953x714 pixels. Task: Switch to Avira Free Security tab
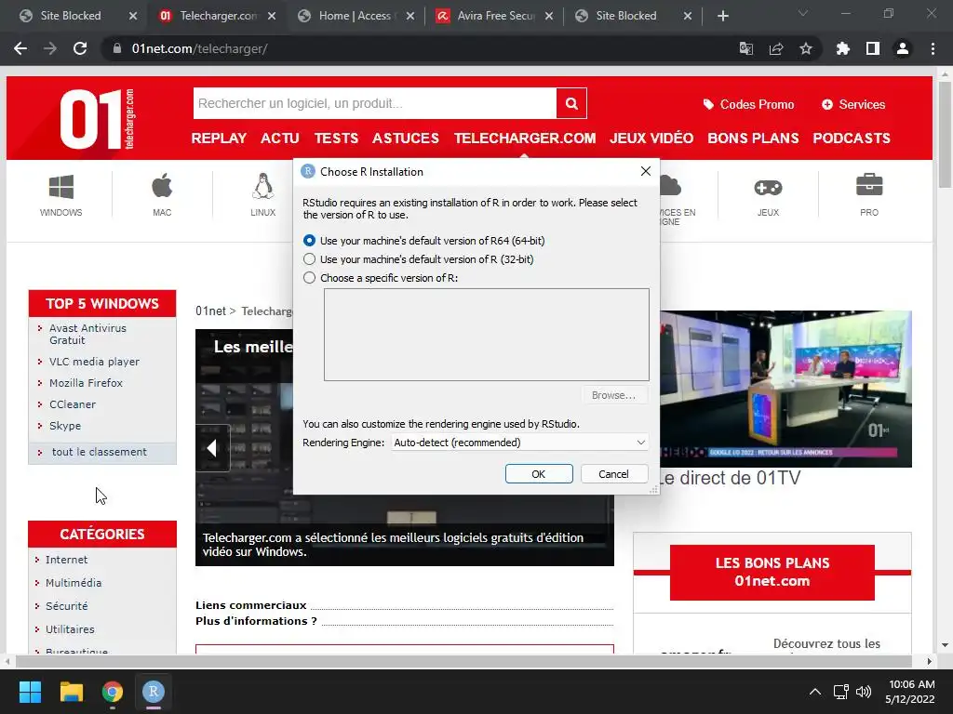click(494, 16)
